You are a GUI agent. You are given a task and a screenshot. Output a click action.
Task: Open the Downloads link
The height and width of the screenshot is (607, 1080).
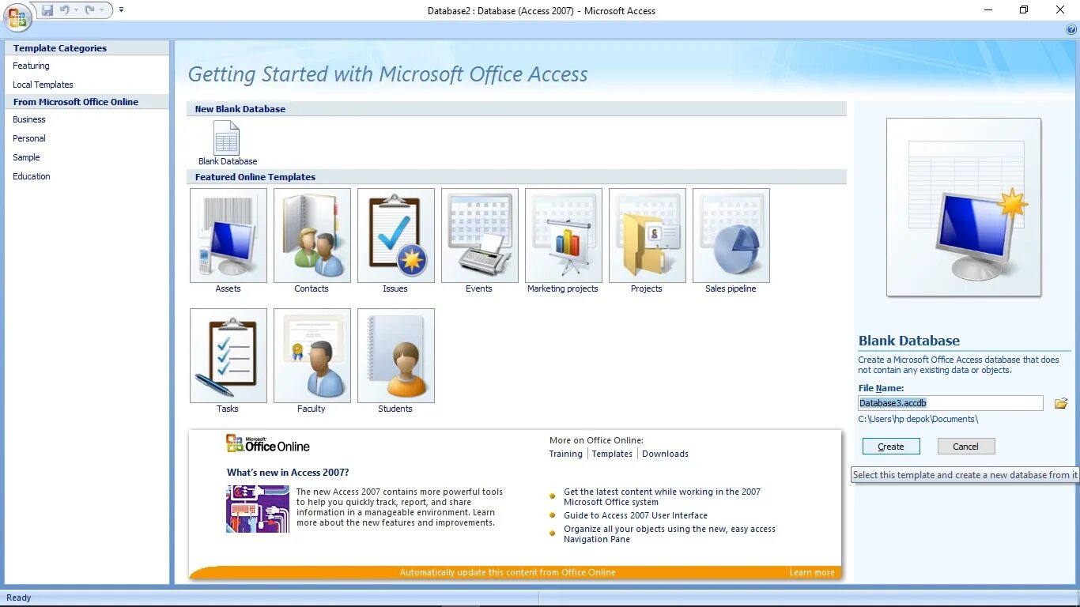pyautogui.click(x=665, y=454)
